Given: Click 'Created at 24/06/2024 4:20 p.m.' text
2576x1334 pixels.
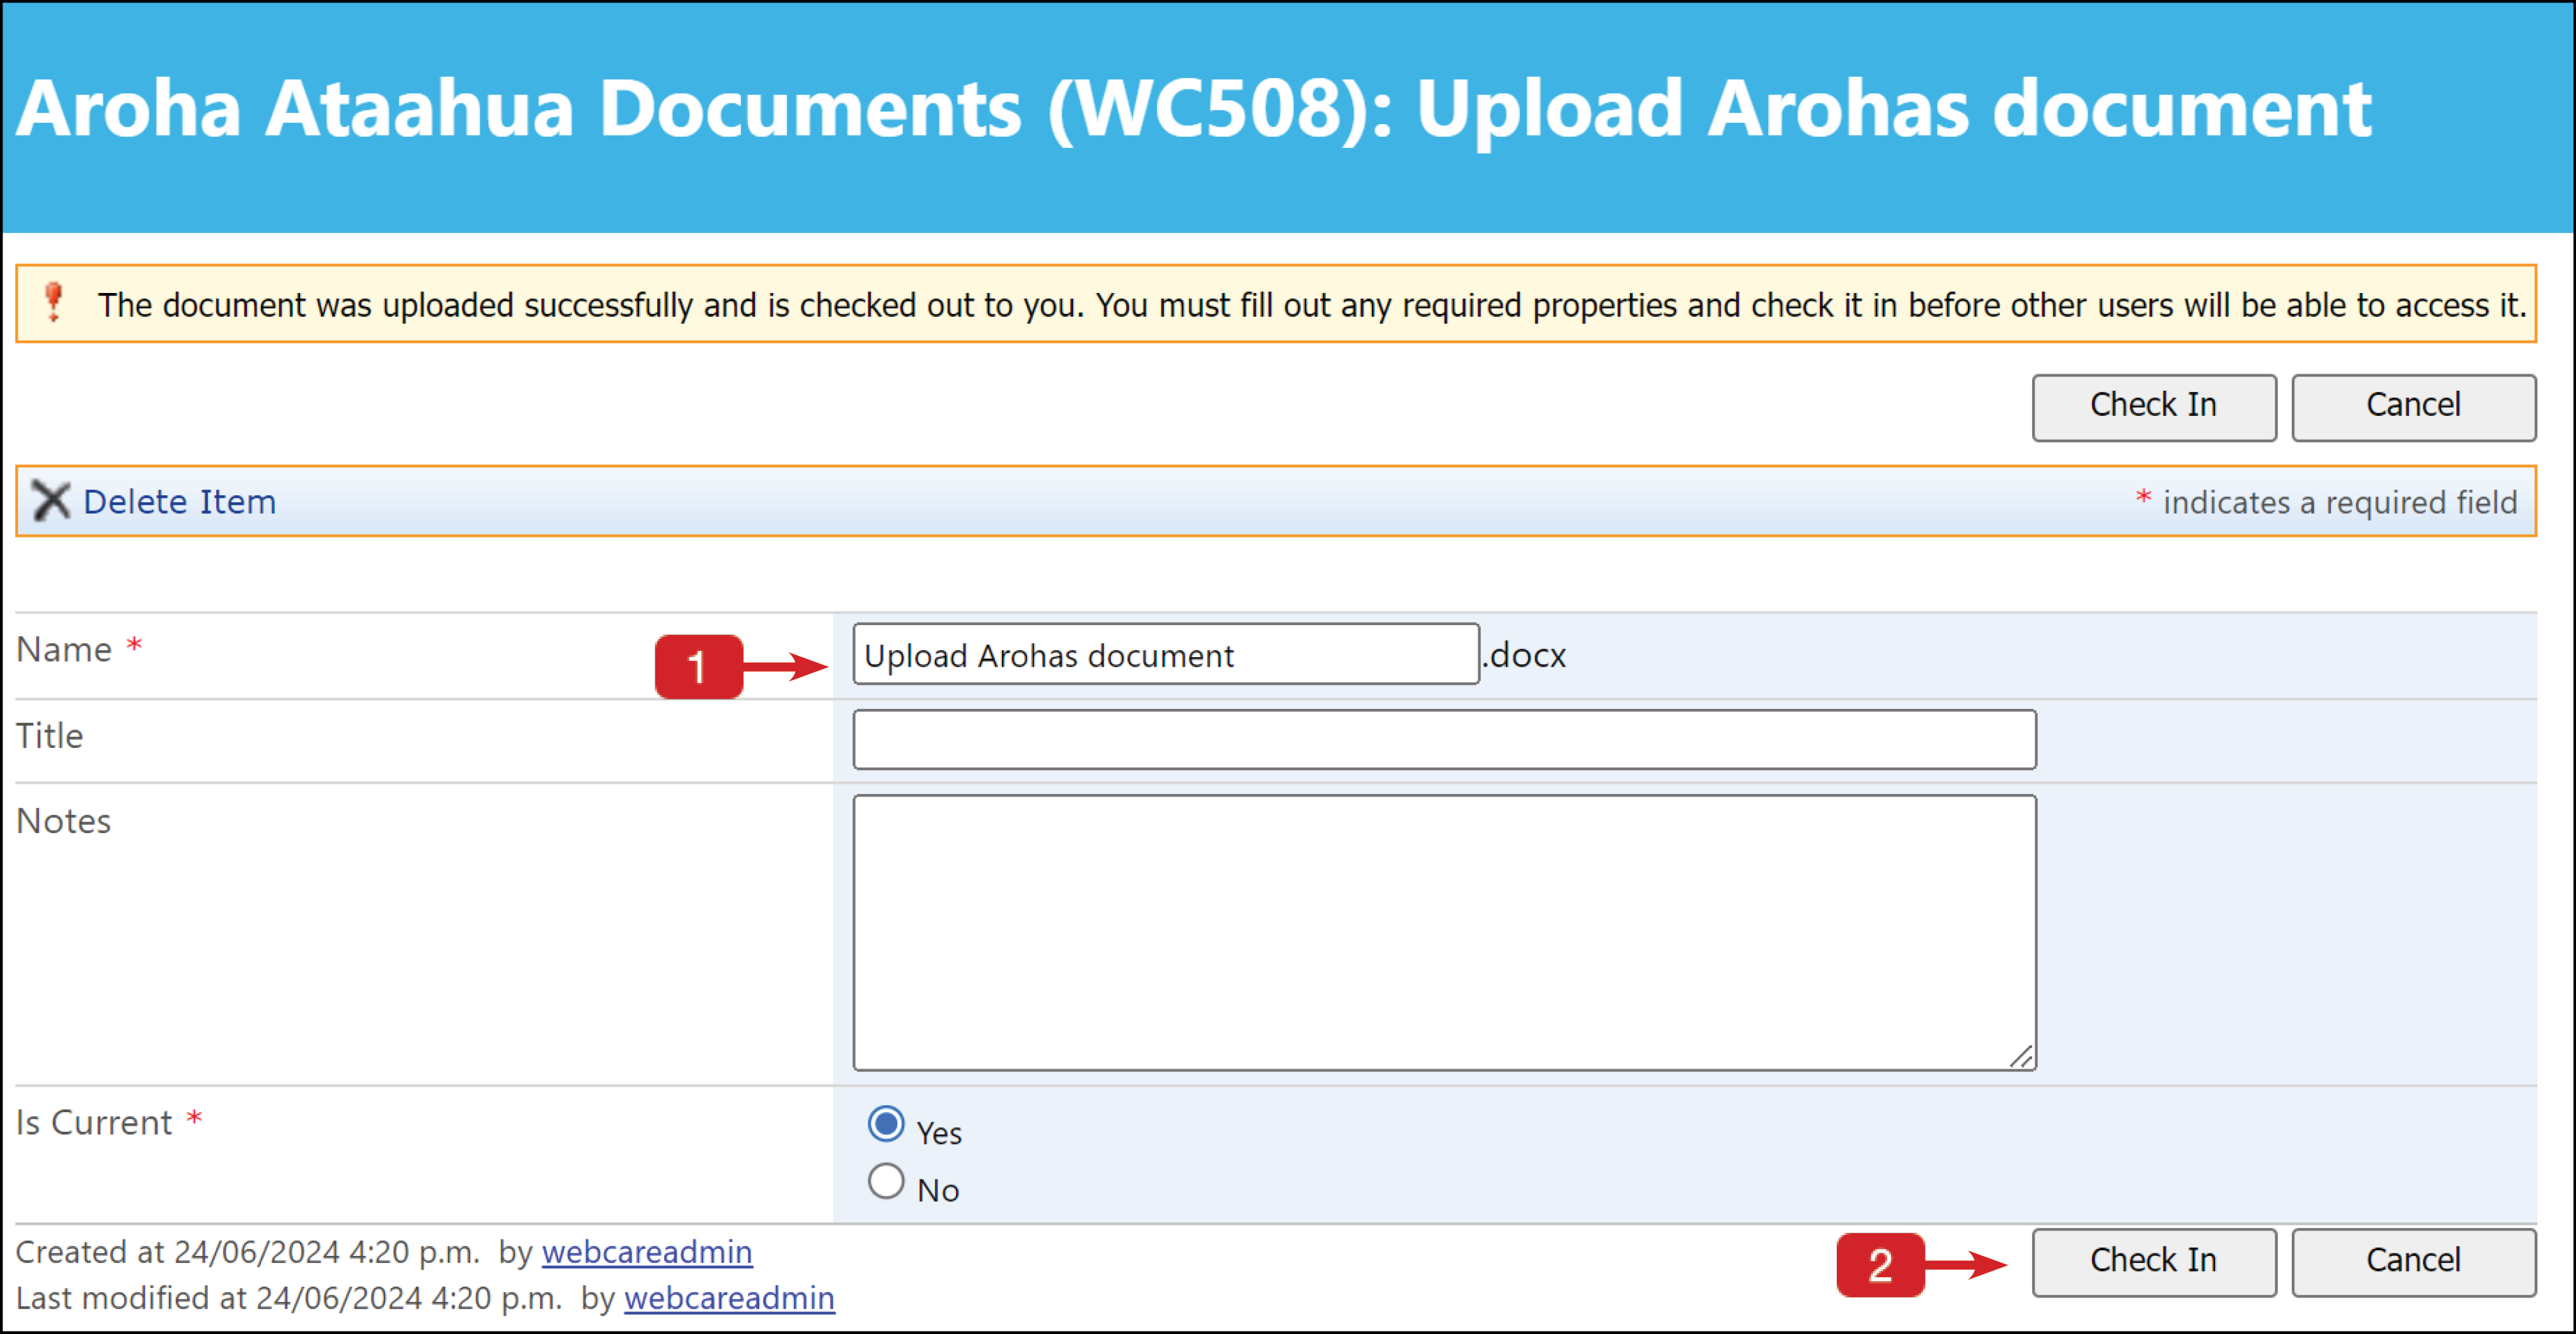Looking at the screenshot, I should pyautogui.click(x=247, y=1252).
